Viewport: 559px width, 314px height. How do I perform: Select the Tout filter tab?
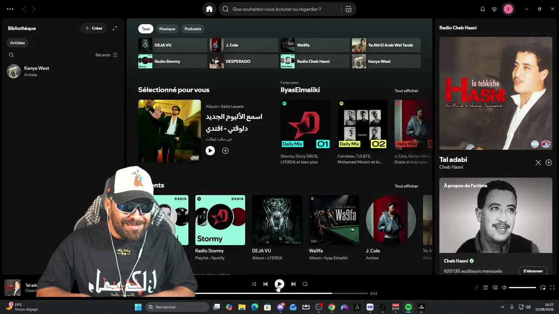point(146,29)
